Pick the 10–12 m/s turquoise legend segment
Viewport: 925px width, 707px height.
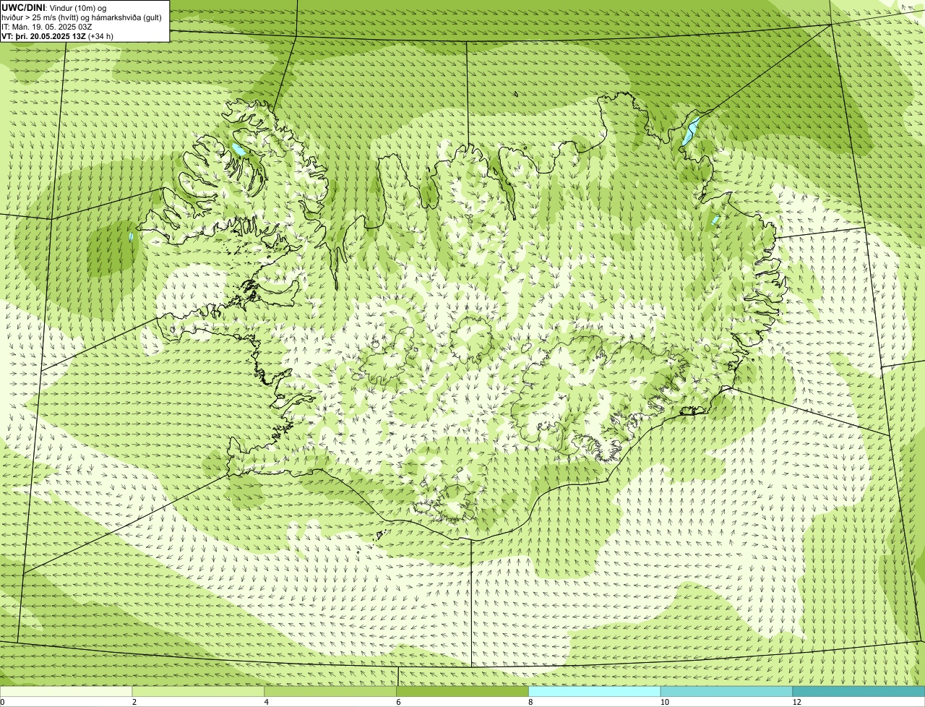727,691
